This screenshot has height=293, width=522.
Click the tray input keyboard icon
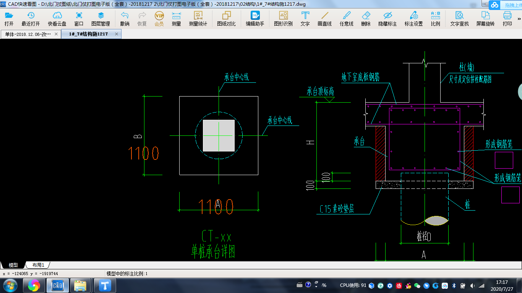click(x=300, y=285)
